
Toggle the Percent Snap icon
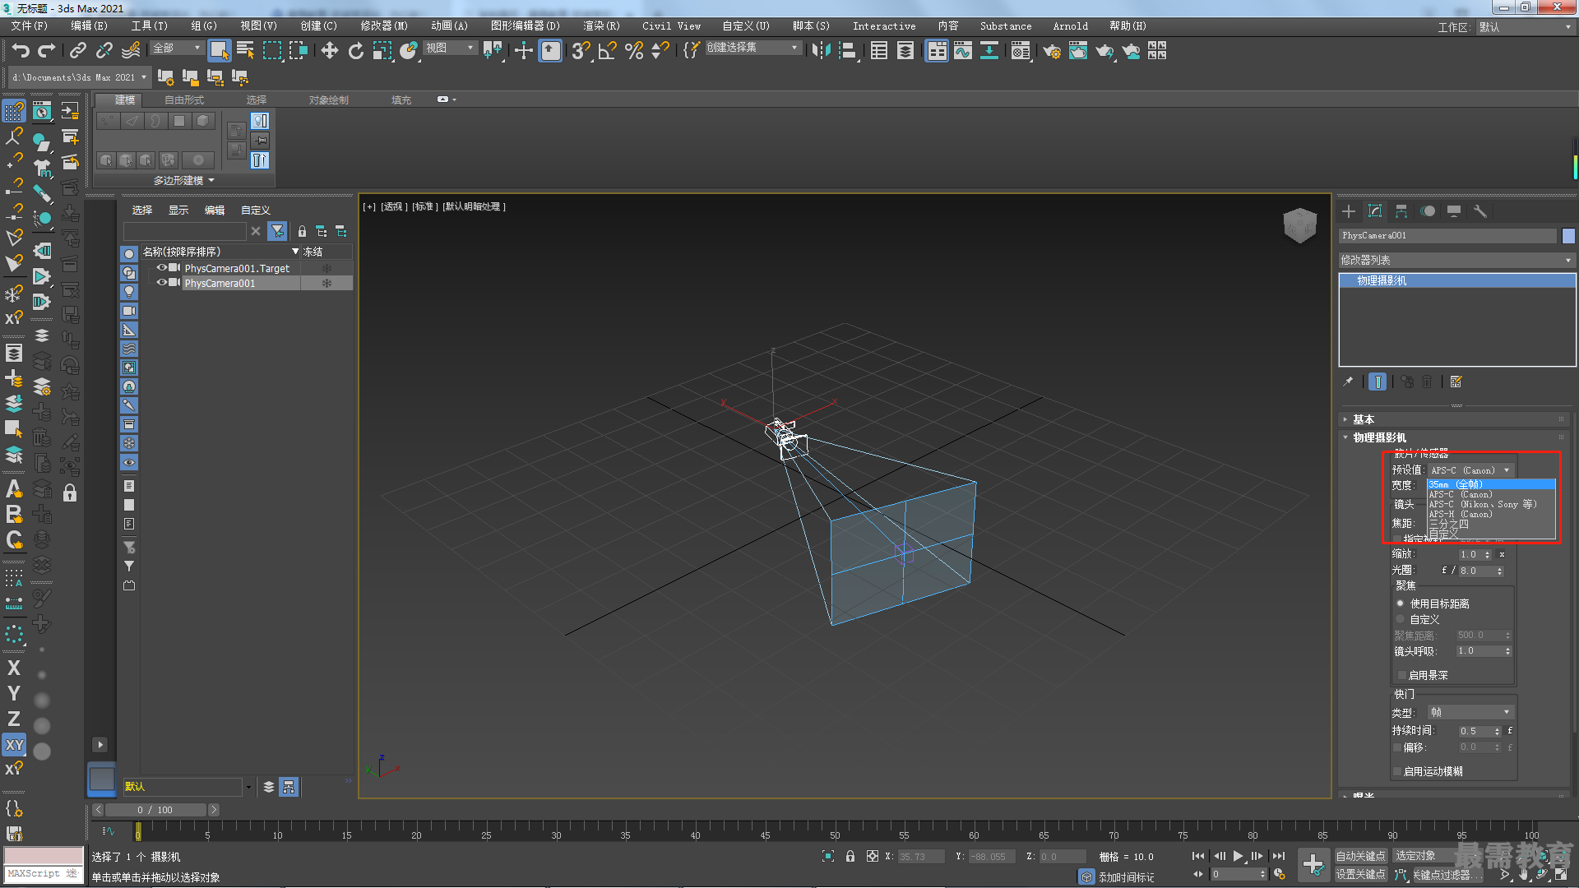pyautogui.click(x=634, y=51)
